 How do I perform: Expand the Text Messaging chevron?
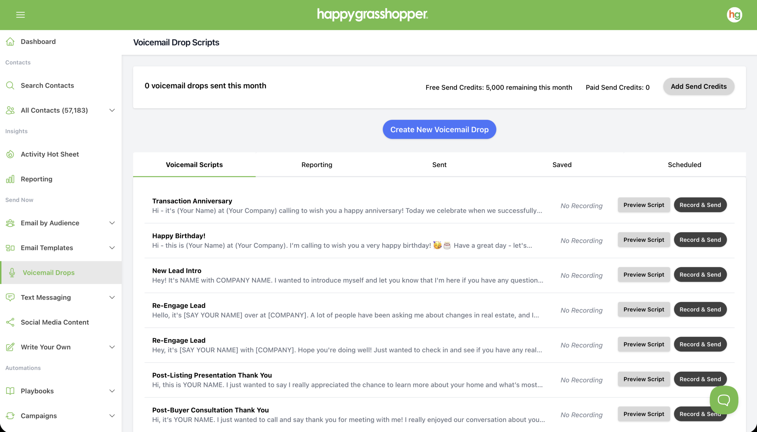click(x=112, y=298)
